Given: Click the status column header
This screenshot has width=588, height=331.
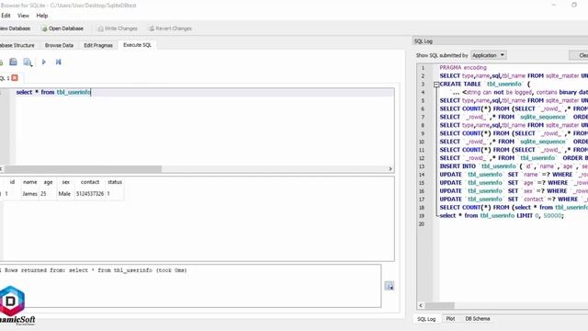Looking at the screenshot, I should point(115,182).
